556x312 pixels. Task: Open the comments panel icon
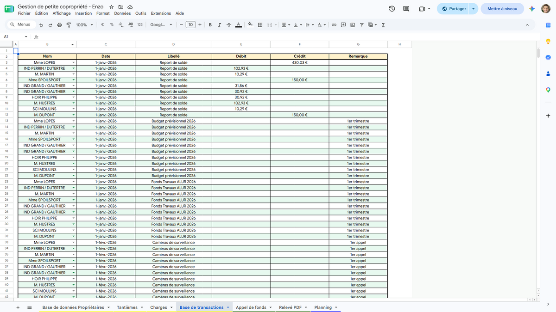pyautogui.click(x=406, y=9)
